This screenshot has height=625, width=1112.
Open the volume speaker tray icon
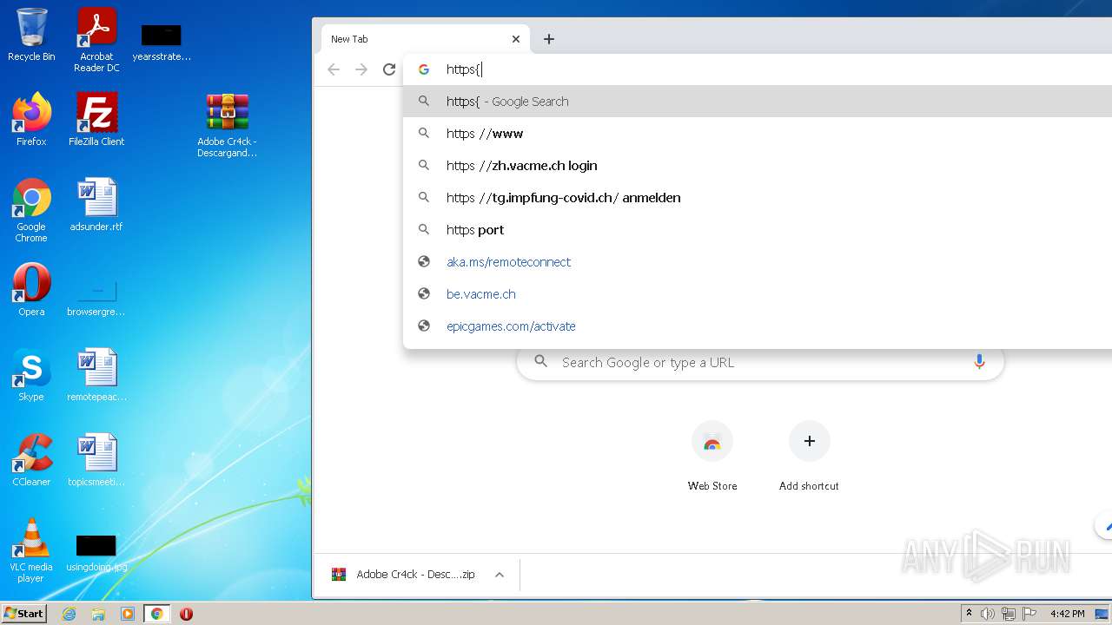click(988, 614)
